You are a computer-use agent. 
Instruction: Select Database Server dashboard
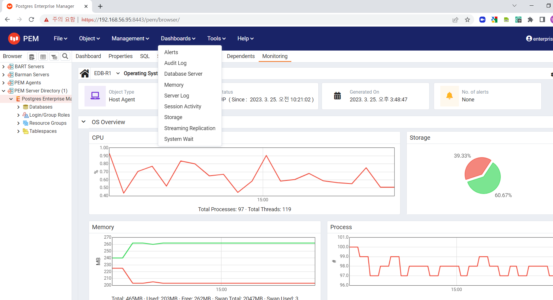click(x=190, y=74)
